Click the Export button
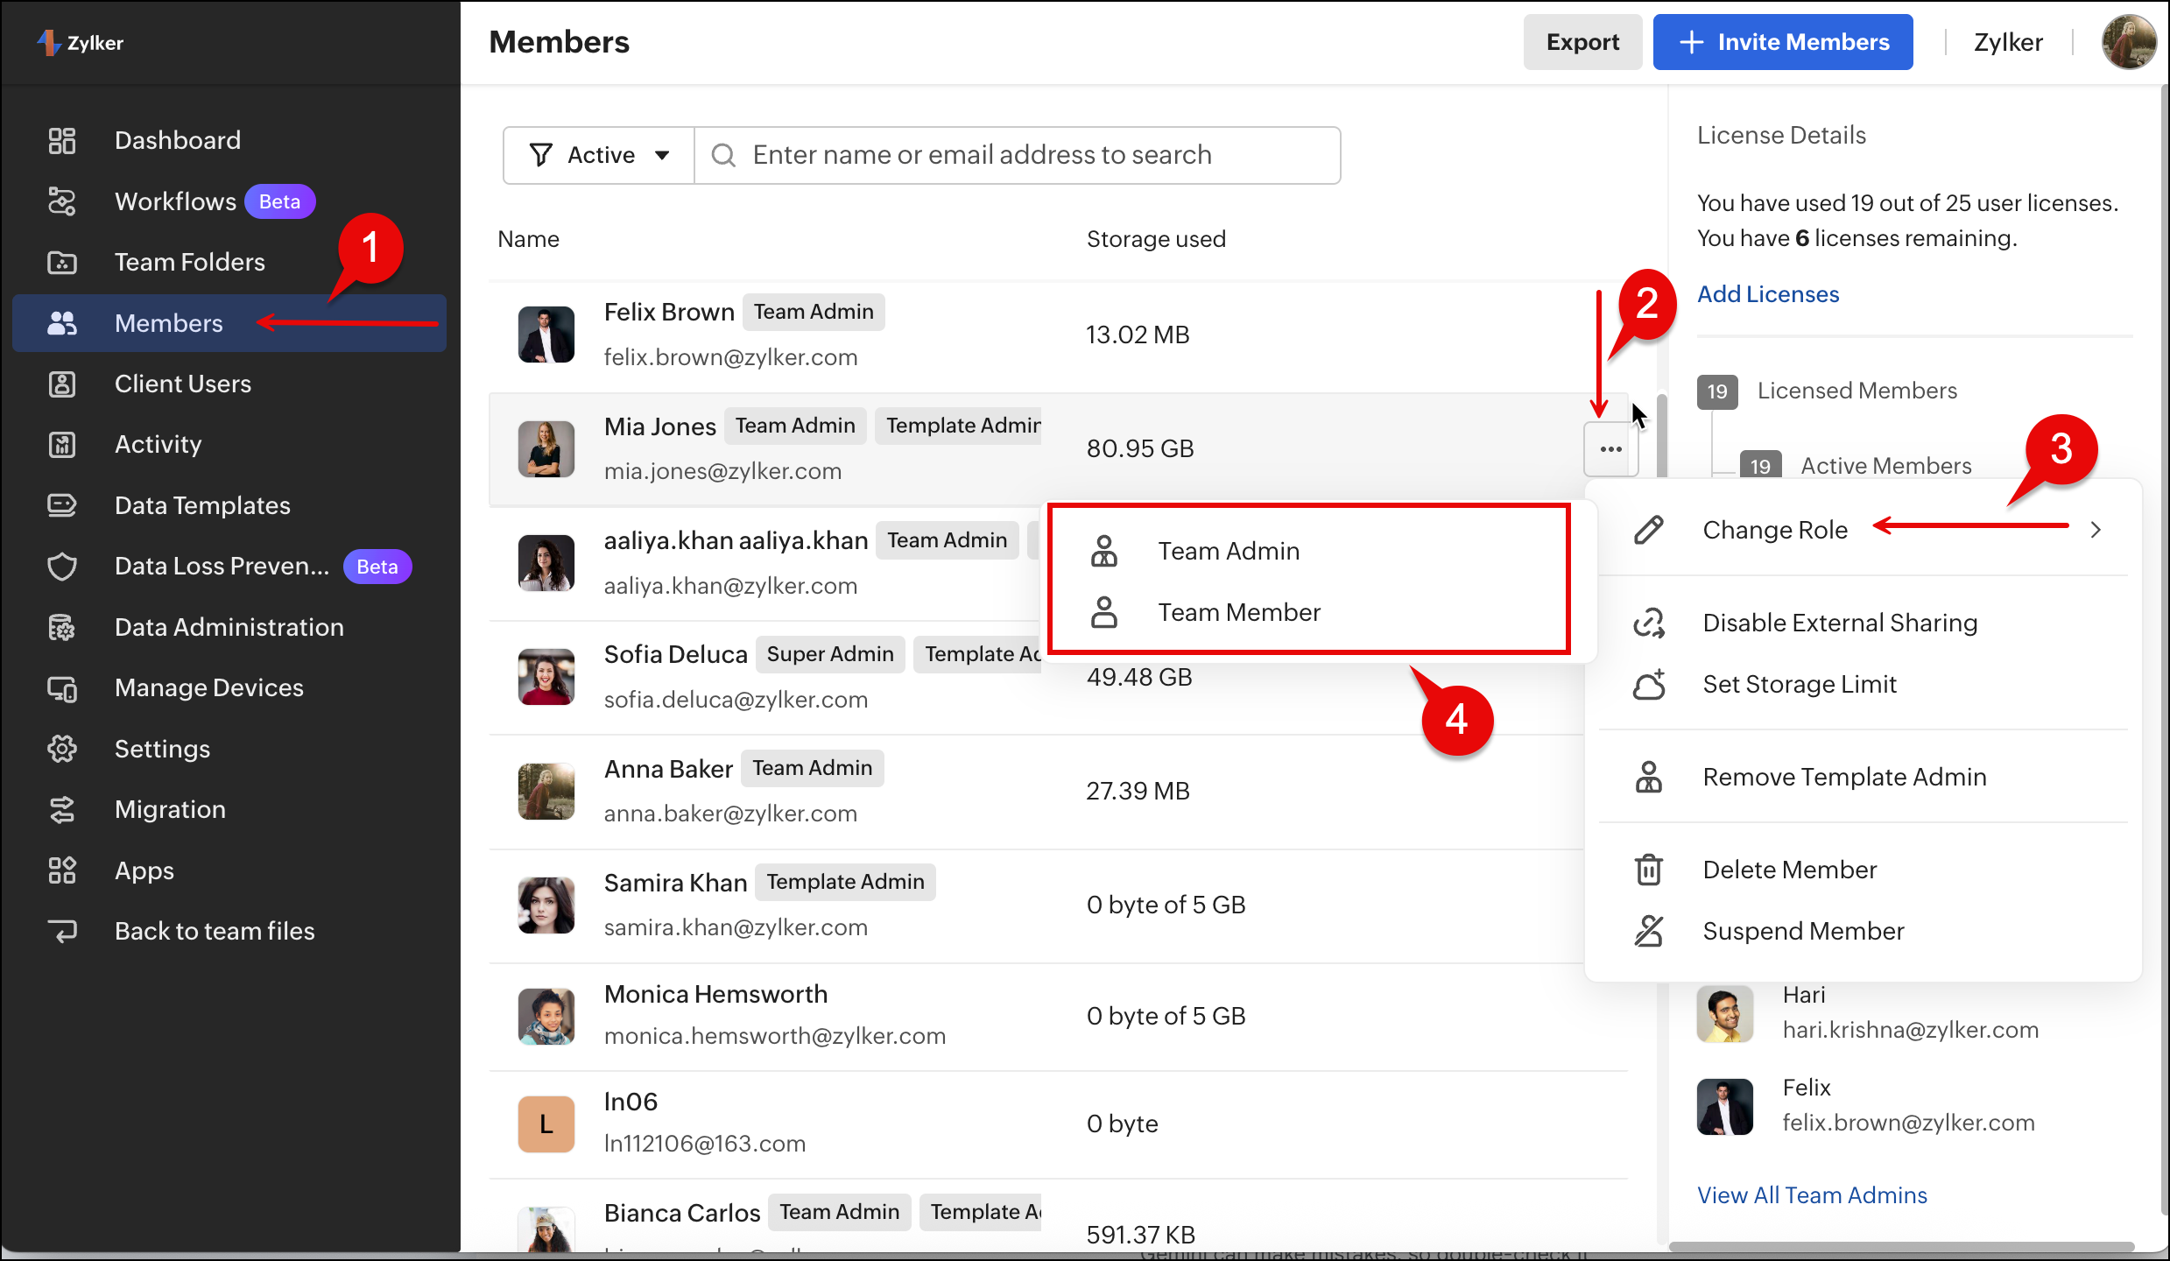Screen dimensions: 2170x1261 tap(1582, 42)
